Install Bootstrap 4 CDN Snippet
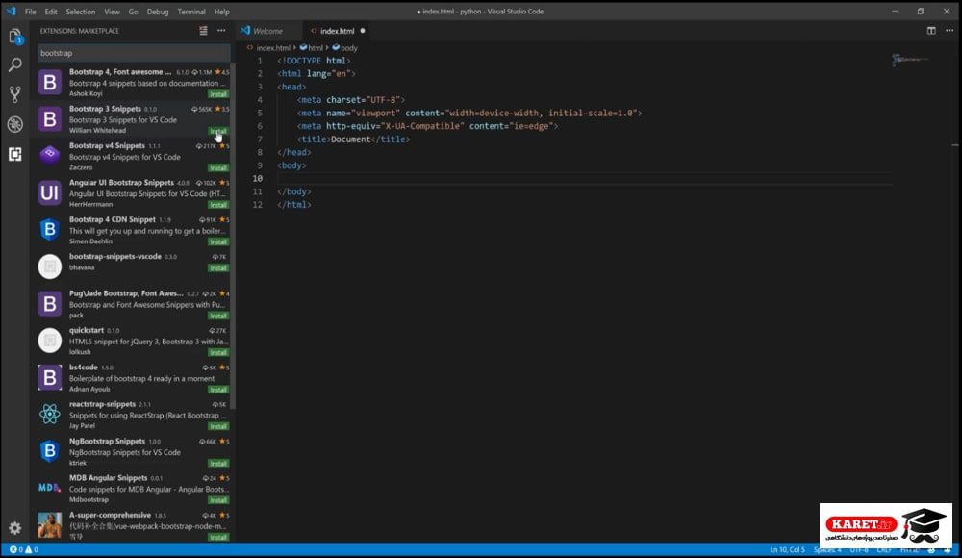 point(218,241)
